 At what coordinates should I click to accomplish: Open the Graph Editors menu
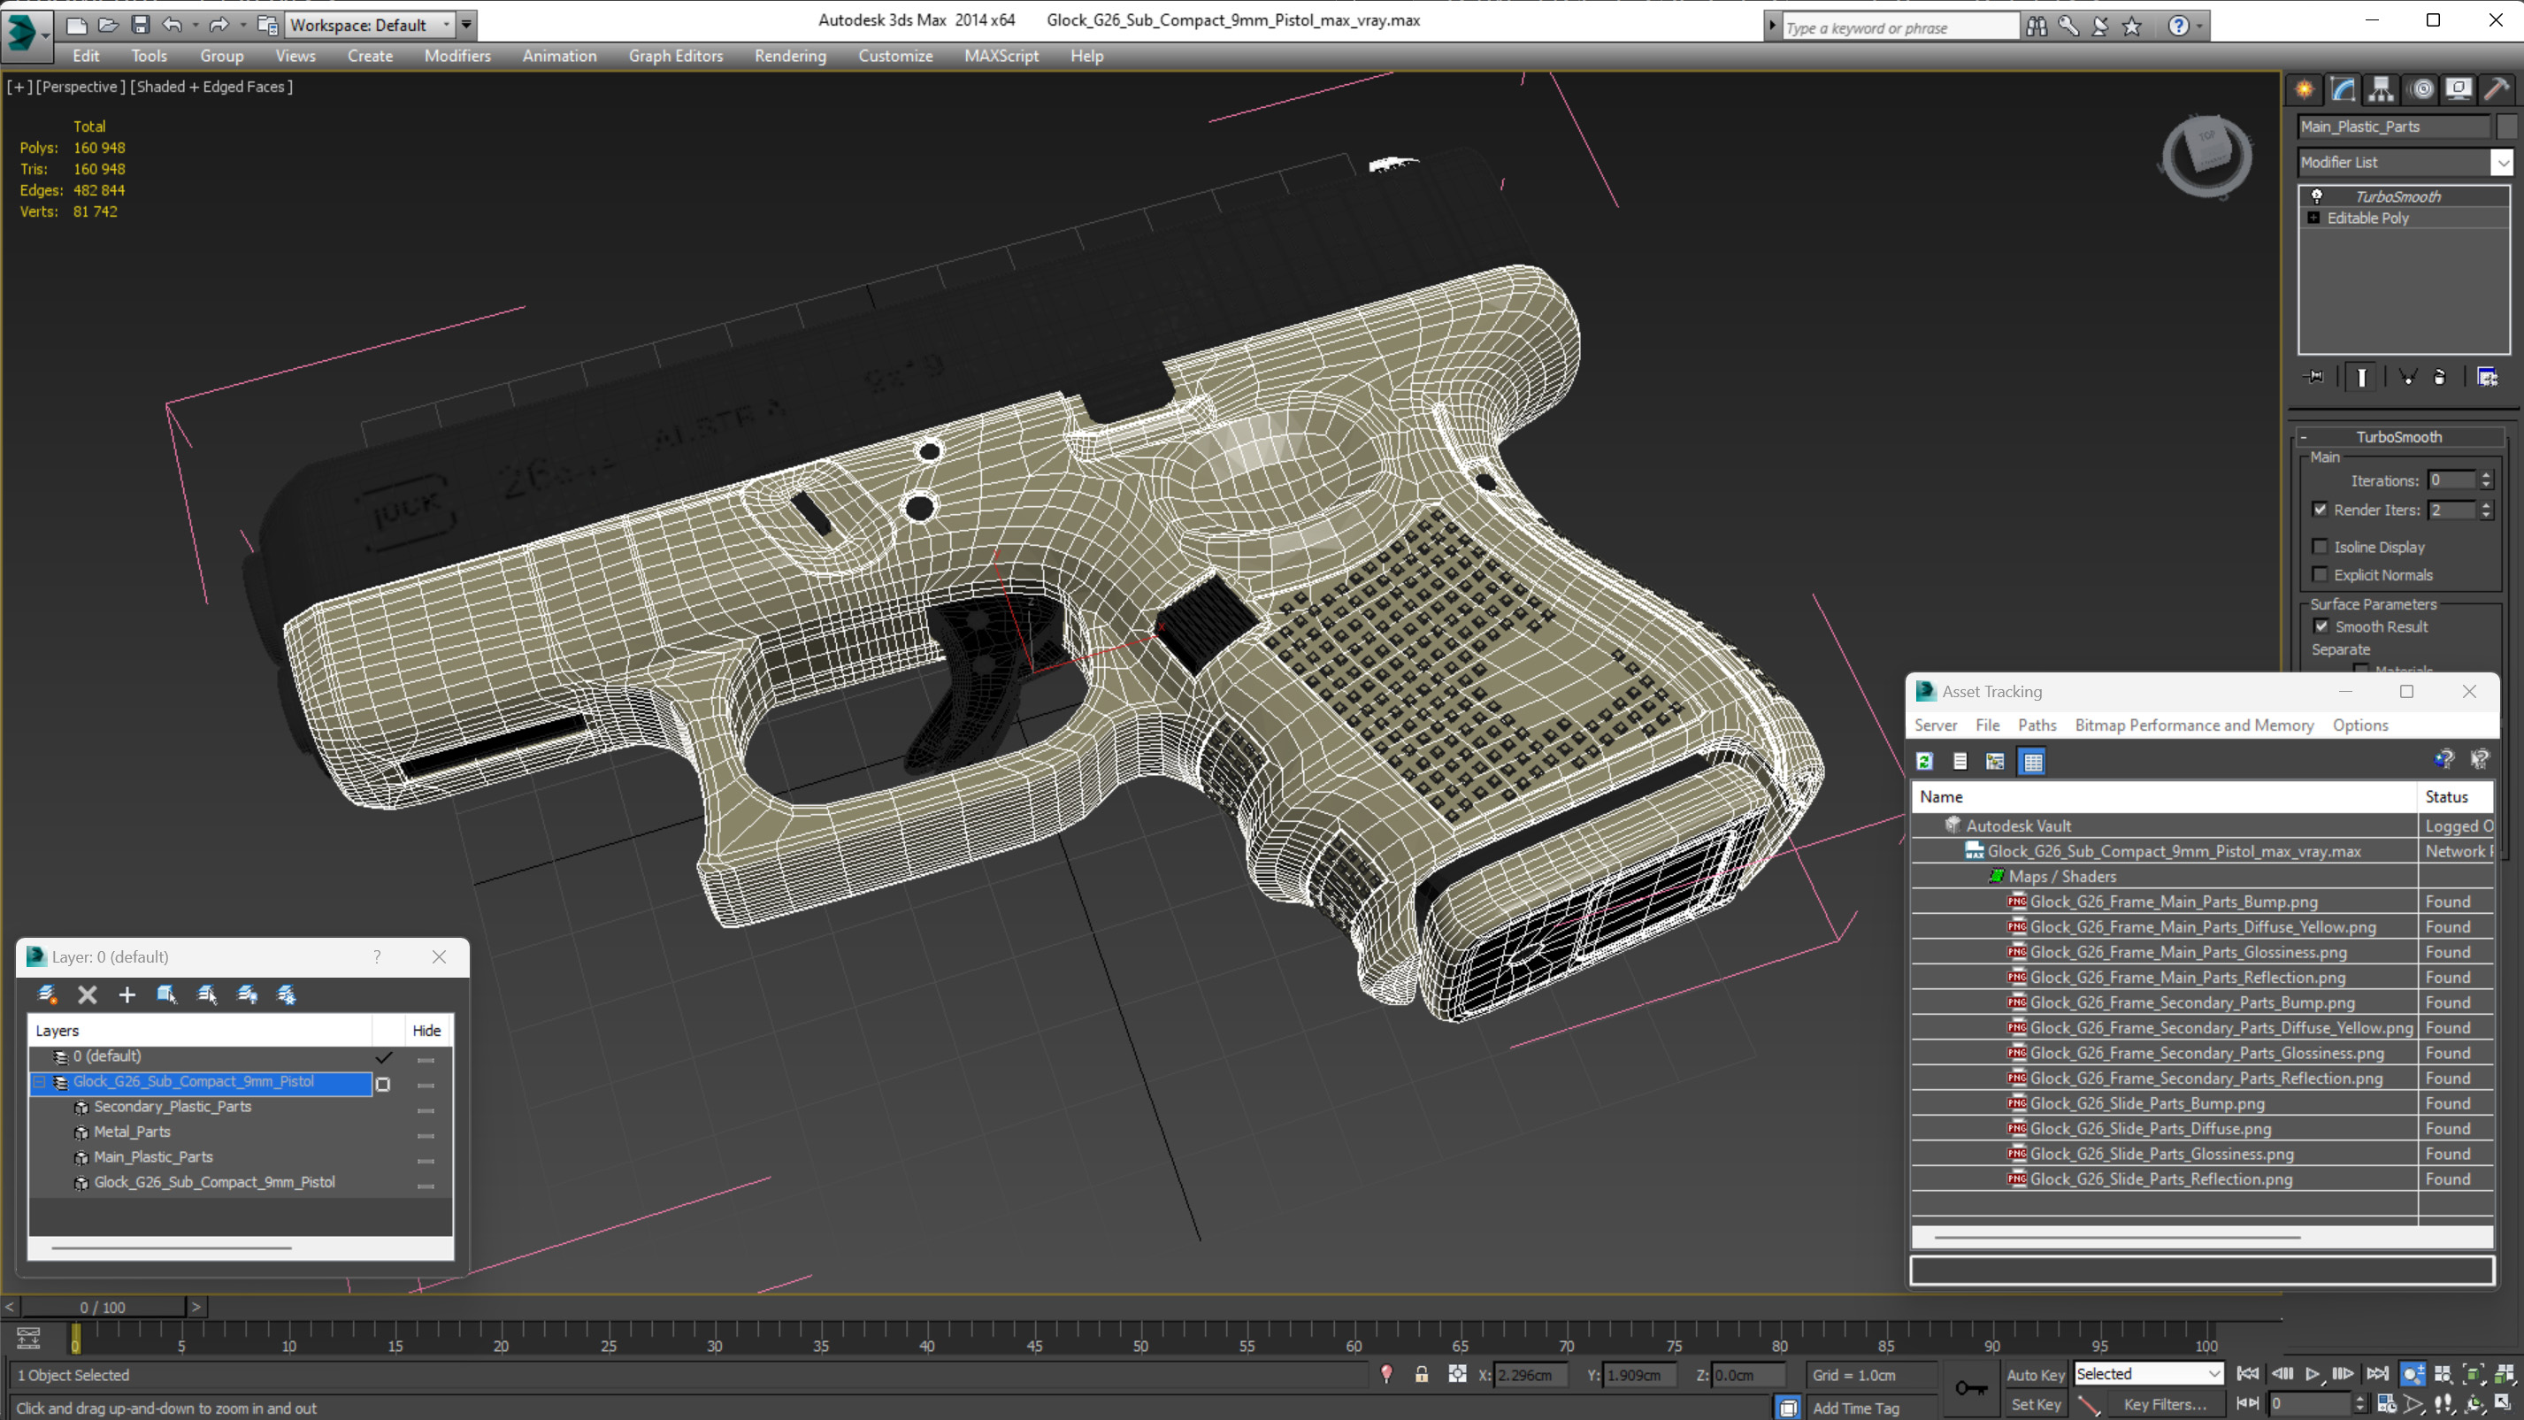click(675, 56)
